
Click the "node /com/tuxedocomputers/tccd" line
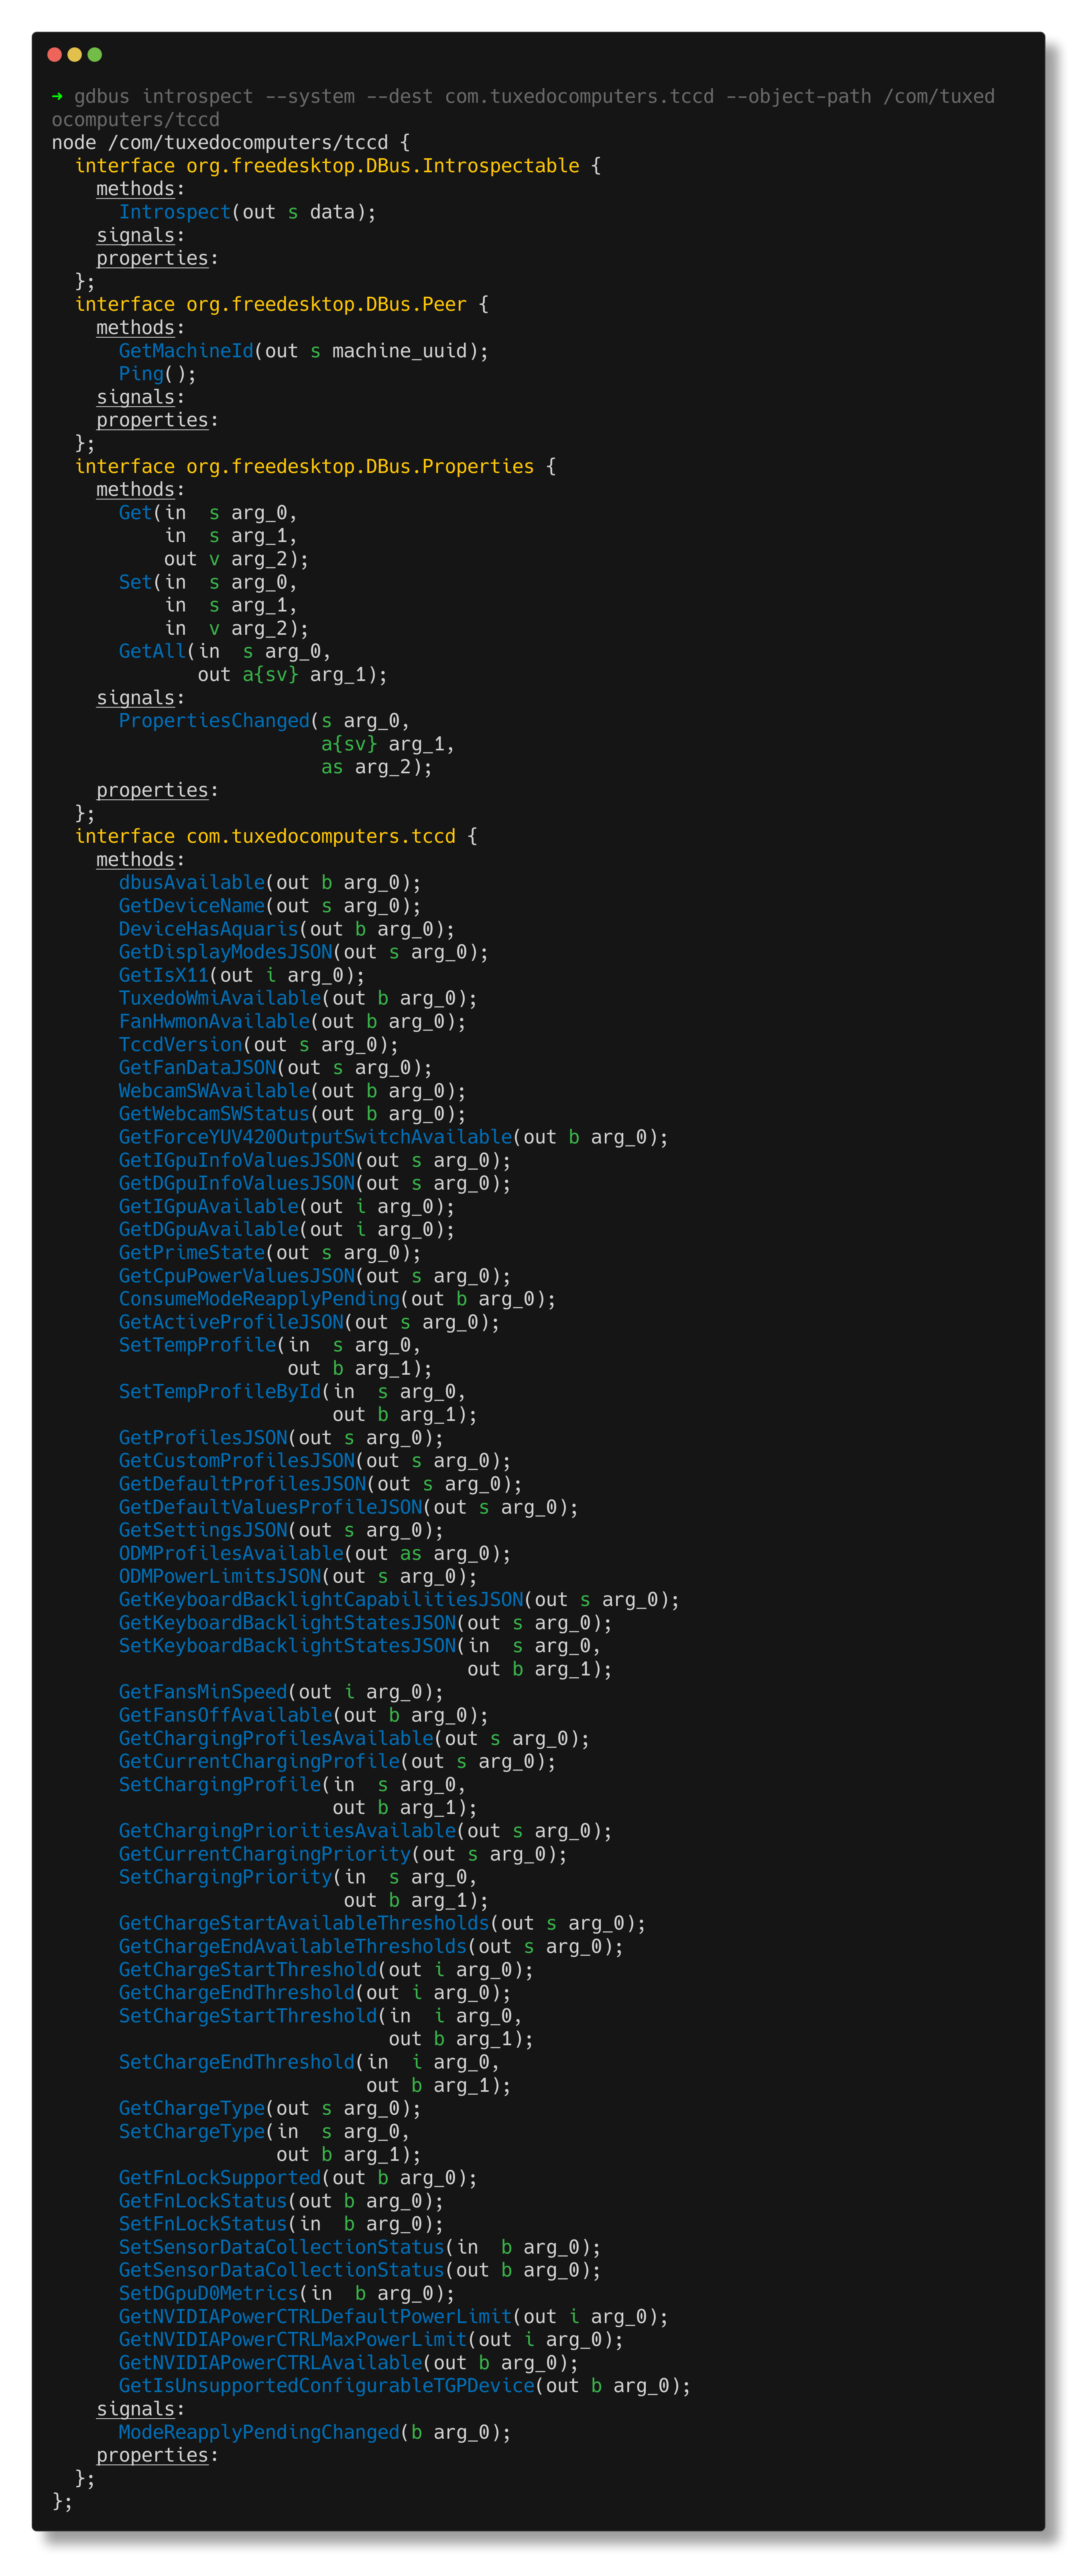point(231,143)
